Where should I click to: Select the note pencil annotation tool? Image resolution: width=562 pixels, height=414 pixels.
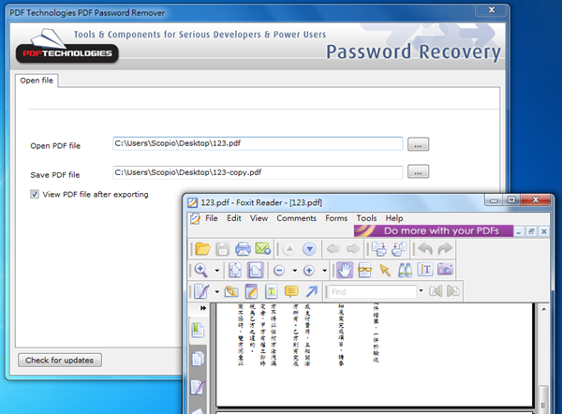[x=252, y=291]
